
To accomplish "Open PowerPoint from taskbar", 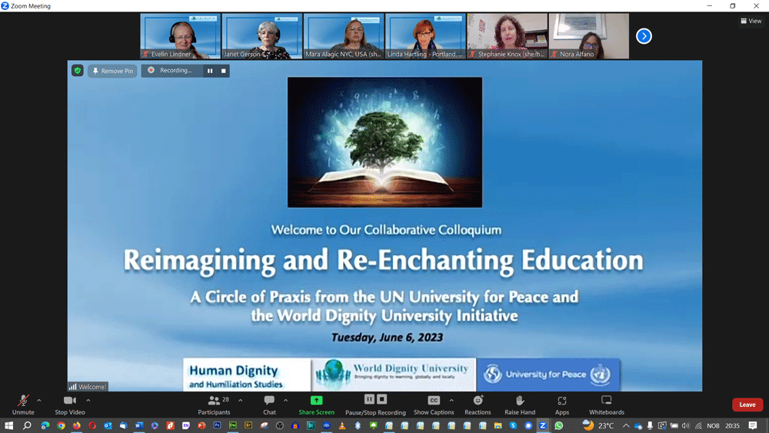I will tap(201, 425).
